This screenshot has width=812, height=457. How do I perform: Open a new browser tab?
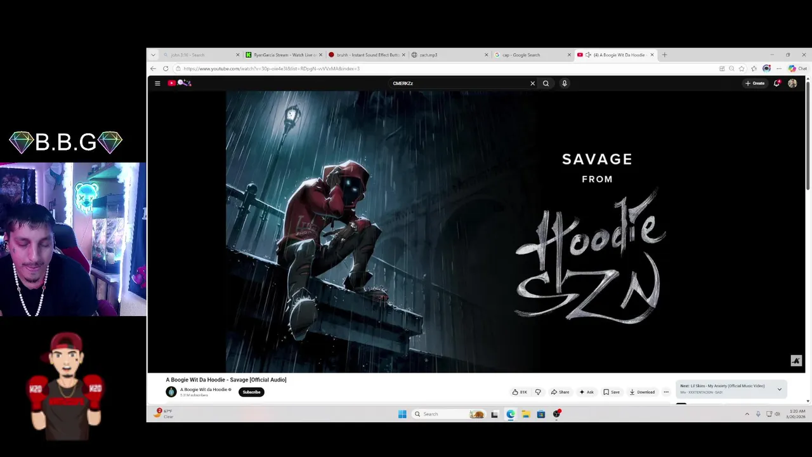[x=664, y=55]
